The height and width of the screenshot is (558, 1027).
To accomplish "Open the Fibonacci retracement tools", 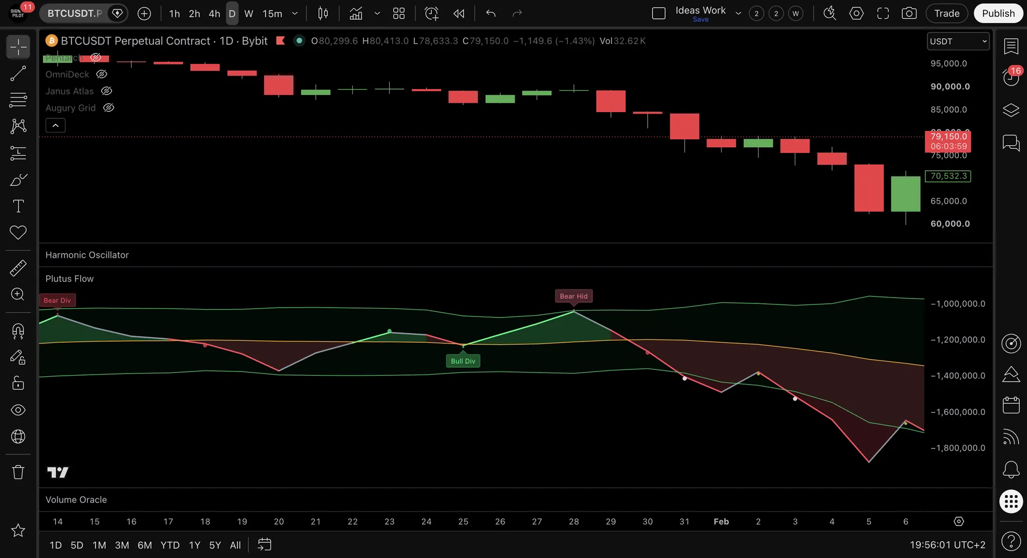I will coord(18,100).
